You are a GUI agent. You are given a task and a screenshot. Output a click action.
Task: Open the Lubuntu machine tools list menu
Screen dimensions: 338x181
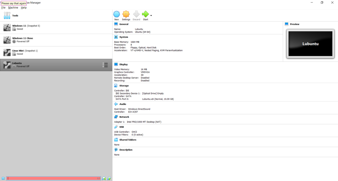105,65
